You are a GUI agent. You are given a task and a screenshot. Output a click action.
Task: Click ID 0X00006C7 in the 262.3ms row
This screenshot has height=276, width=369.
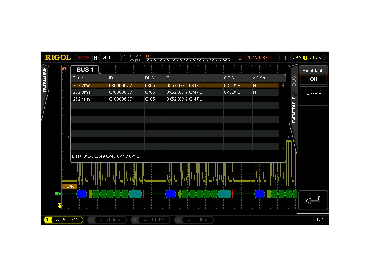coord(120,92)
